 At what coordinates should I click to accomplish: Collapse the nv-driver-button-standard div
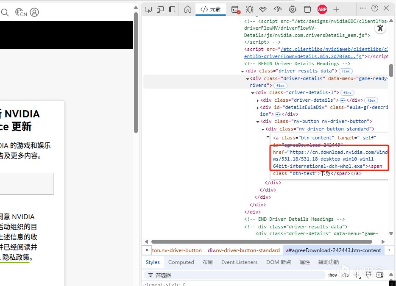coord(263,129)
